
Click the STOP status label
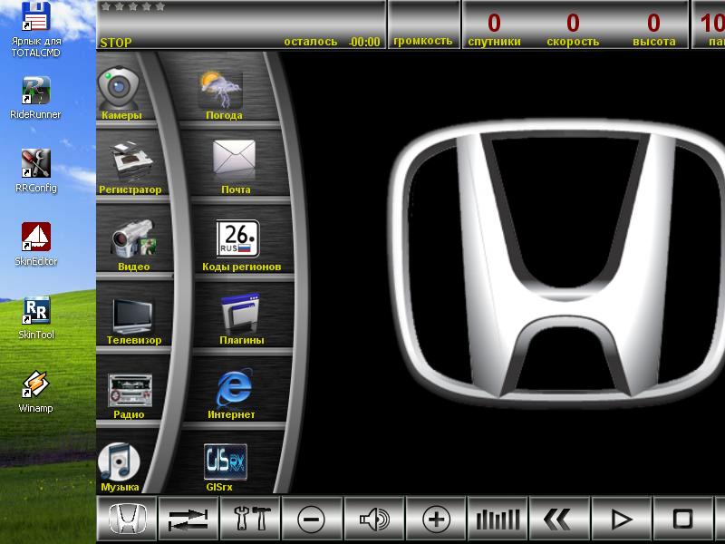point(116,43)
